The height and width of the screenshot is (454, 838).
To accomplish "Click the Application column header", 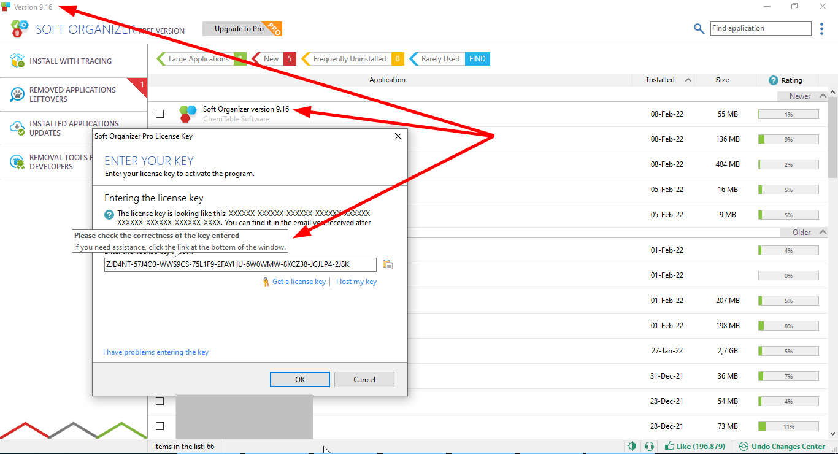I will (x=387, y=80).
